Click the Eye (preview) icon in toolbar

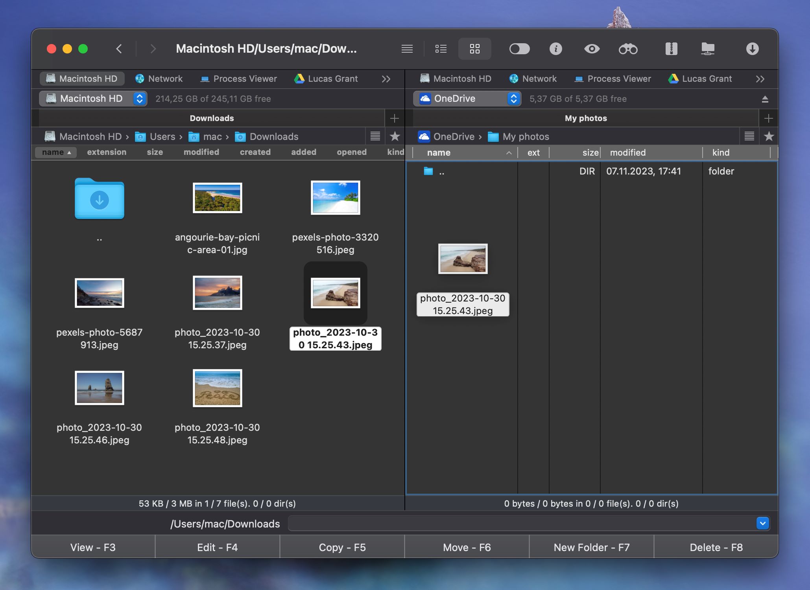(x=592, y=49)
